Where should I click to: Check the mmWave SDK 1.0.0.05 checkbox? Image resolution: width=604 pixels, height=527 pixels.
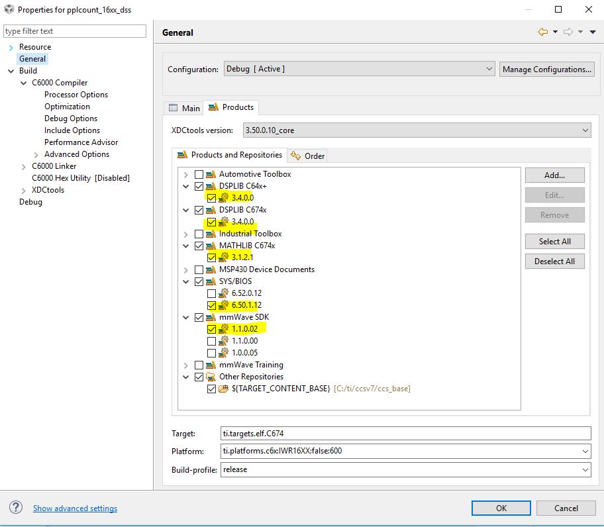211,354
